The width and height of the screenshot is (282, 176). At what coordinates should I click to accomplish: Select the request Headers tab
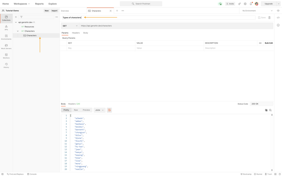click(76, 33)
